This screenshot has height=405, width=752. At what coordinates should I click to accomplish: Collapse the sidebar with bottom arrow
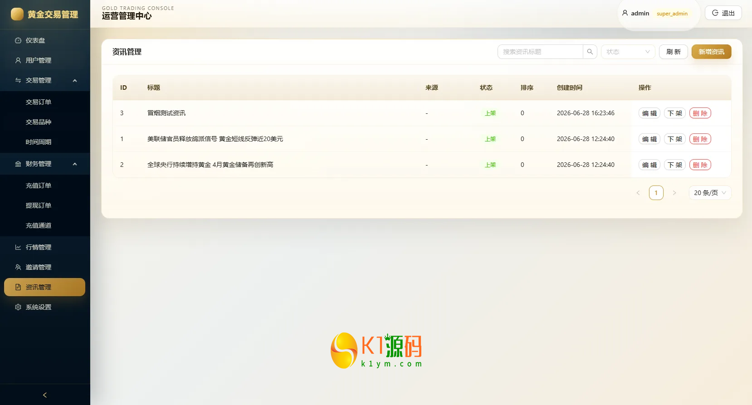[x=45, y=395]
